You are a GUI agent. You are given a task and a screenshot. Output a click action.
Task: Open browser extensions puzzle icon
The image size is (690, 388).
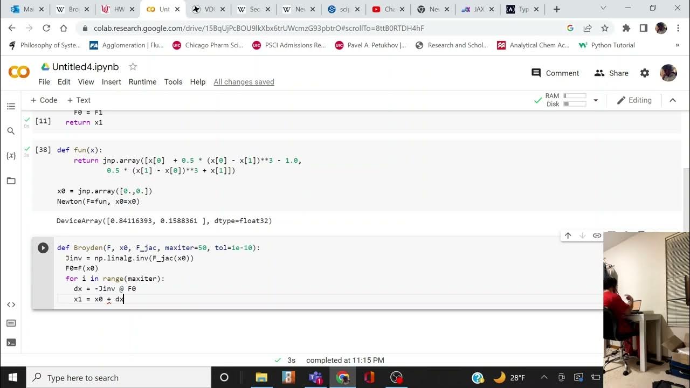(626, 28)
